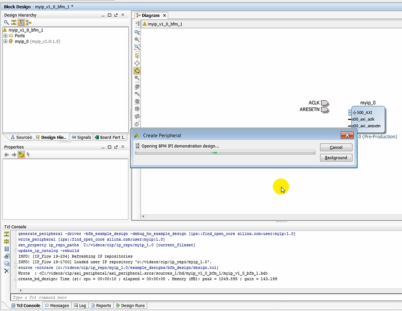Viewport: 402px width, 311px height.
Task: Pause Tcl Console output using the pause icon
Action: point(6,248)
